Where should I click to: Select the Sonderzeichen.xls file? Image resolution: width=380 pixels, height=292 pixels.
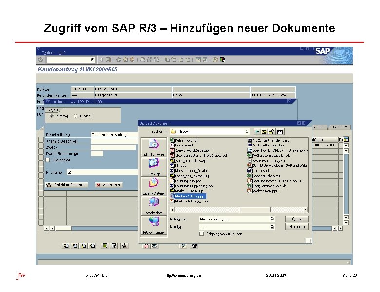pyautogui.click(x=264, y=176)
